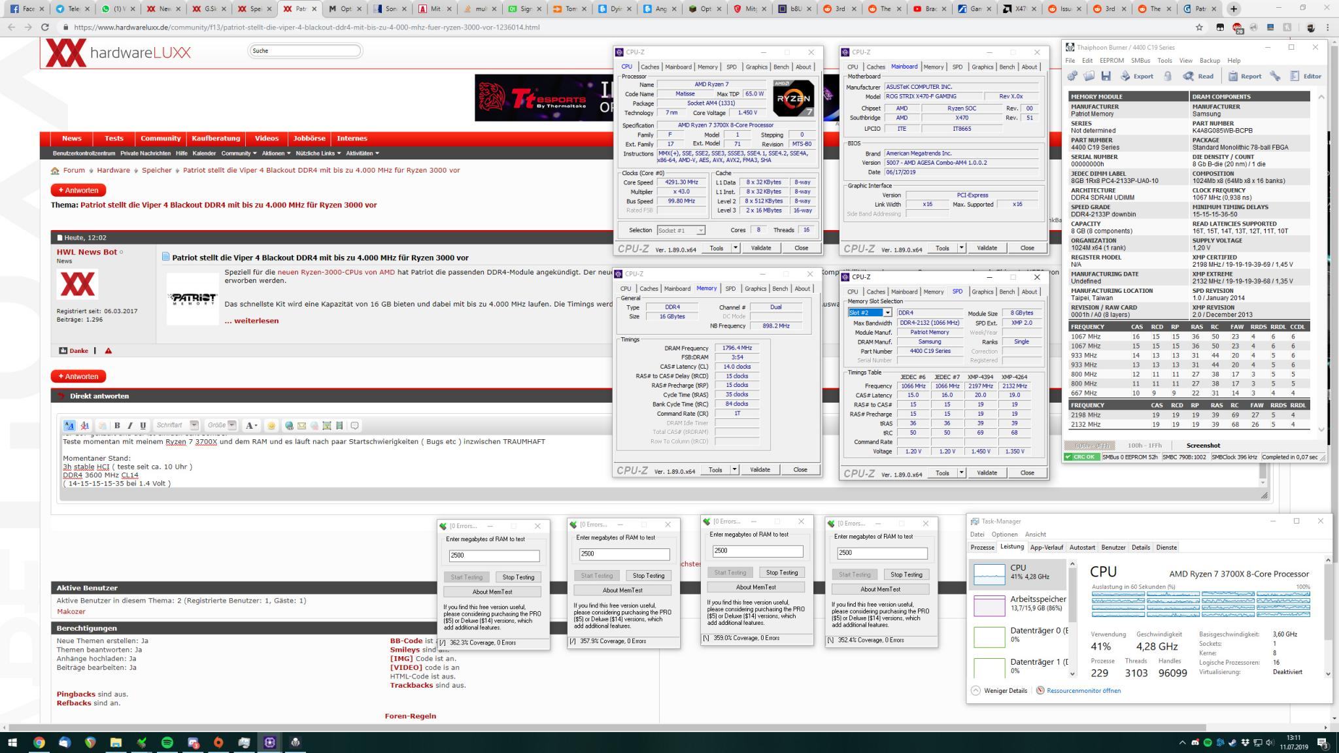Switch to App-Verlauf tab in Task-Manager

pyautogui.click(x=1046, y=547)
